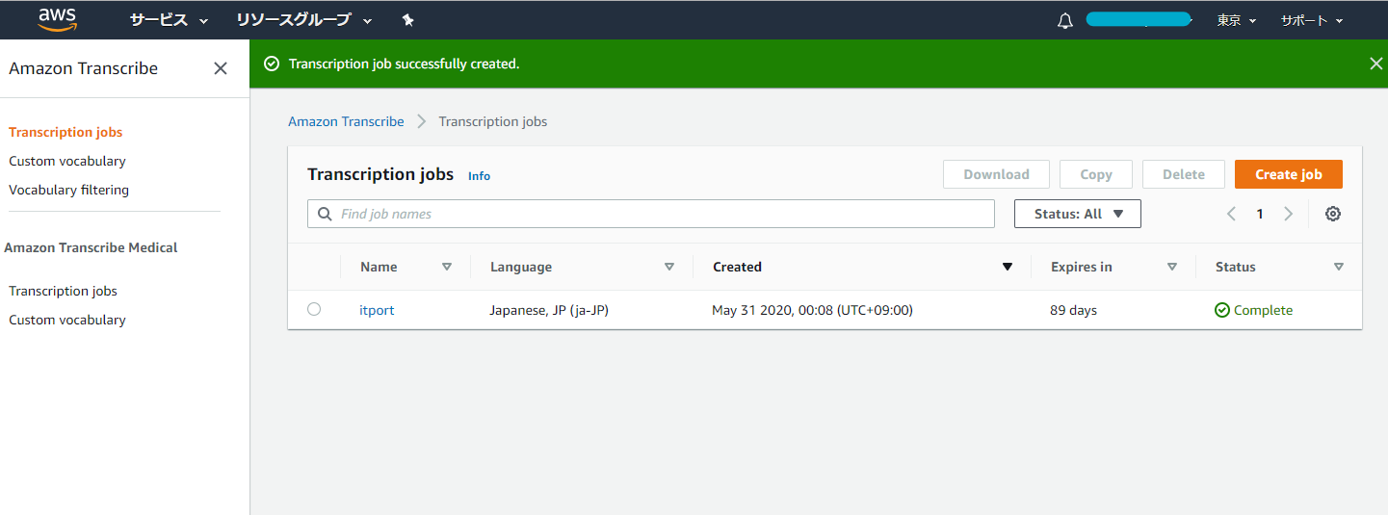The width and height of the screenshot is (1388, 515).
Task: Sort by Name column arrow
Action: pos(447,267)
